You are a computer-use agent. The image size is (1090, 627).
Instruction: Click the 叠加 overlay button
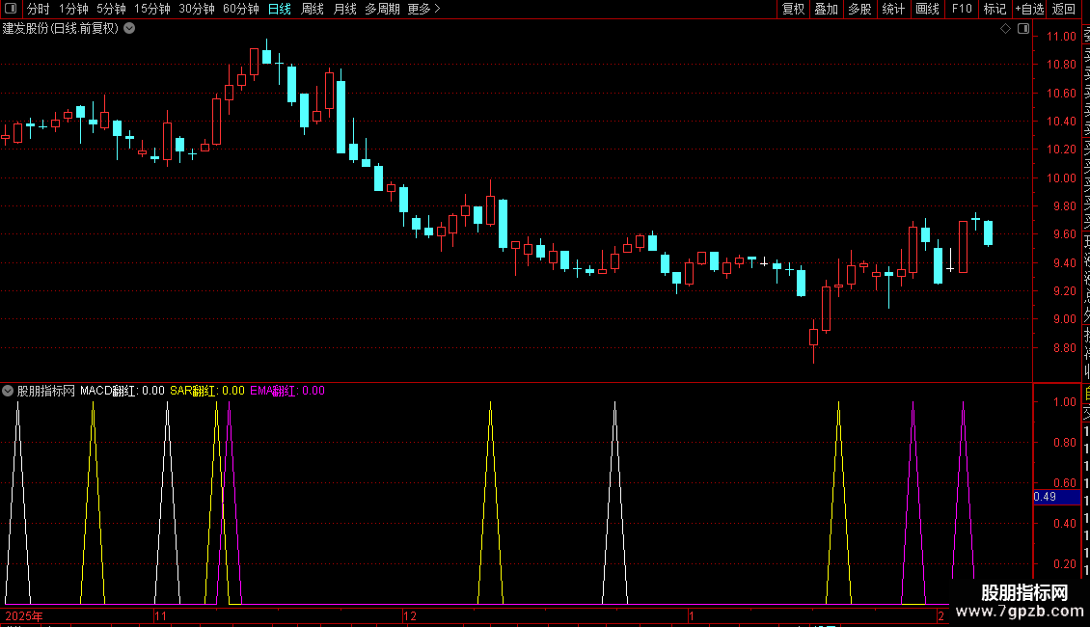[827, 9]
